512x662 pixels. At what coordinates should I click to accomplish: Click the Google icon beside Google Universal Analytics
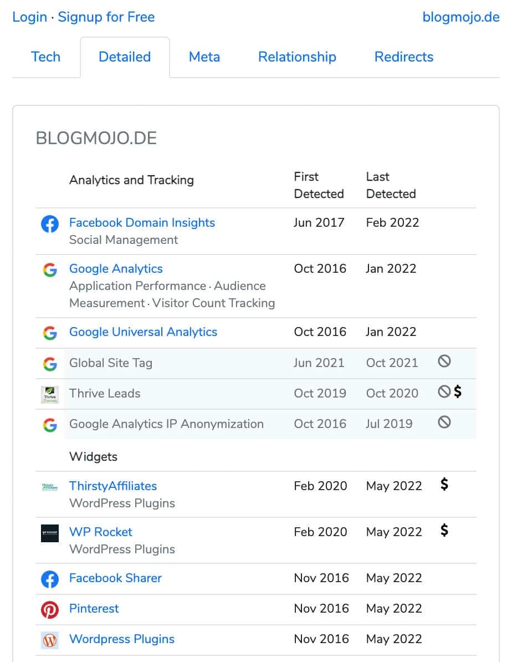coord(49,333)
